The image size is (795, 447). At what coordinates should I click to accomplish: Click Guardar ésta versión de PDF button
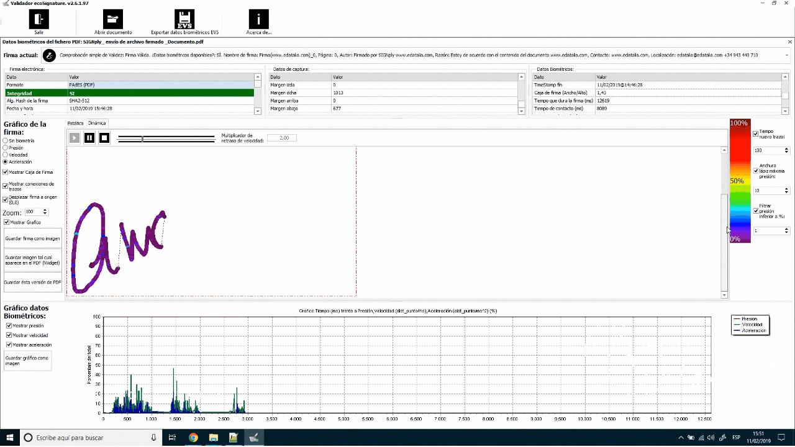[32, 282]
